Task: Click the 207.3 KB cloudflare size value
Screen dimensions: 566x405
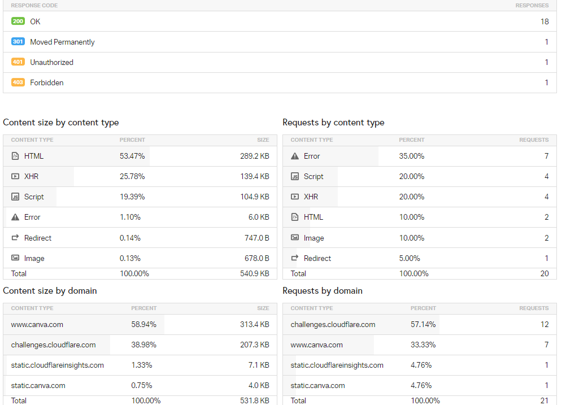Action: click(255, 345)
